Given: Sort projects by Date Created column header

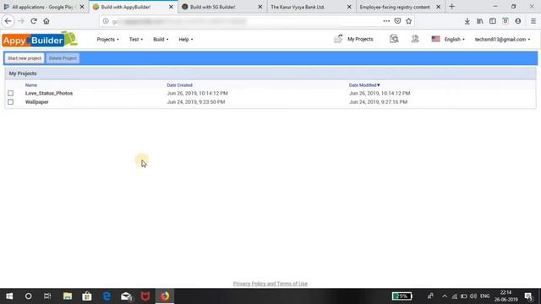Looking at the screenshot, I should coord(179,85).
